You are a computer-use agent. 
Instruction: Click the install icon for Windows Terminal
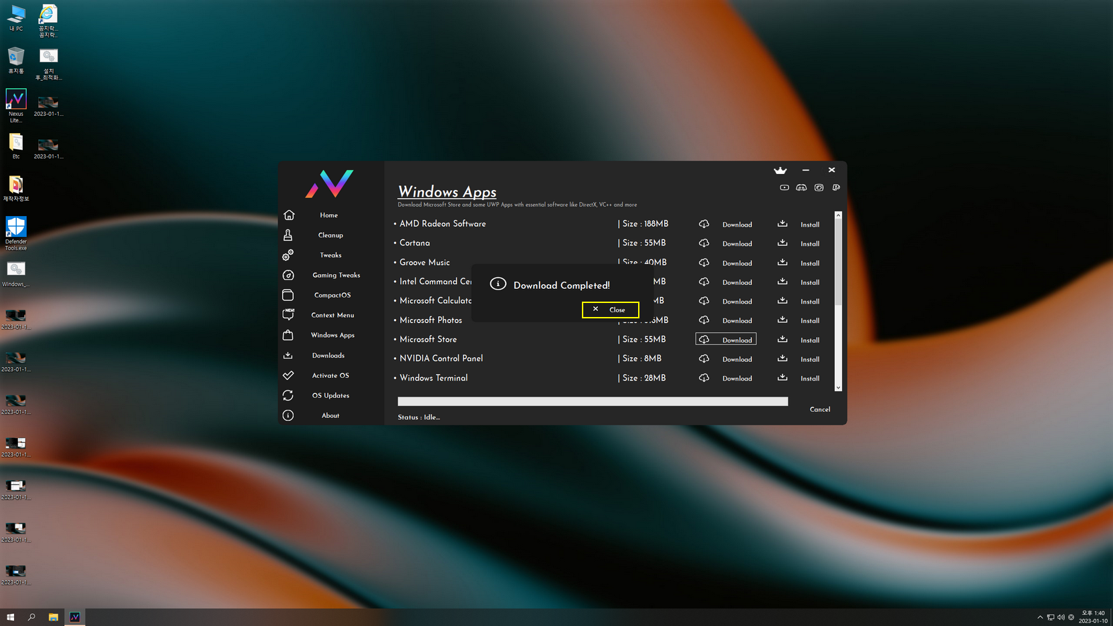(x=783, y=378)
